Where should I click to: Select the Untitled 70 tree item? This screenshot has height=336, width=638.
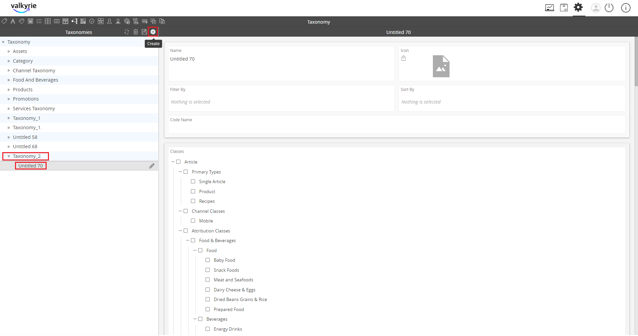tap(31, 166)
